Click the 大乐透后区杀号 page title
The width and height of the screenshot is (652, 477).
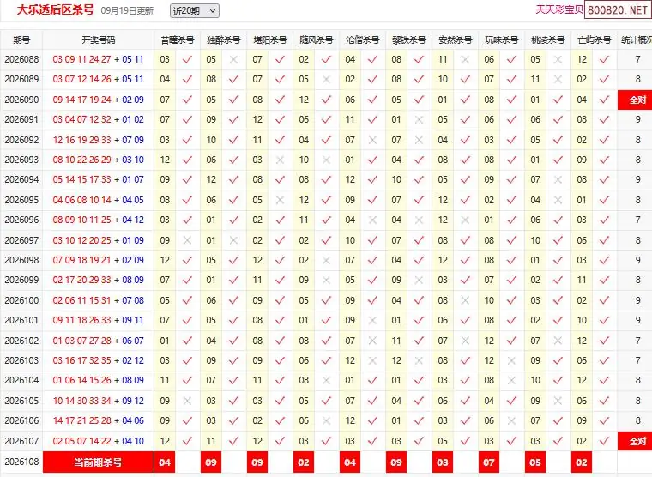click(56, 10)
